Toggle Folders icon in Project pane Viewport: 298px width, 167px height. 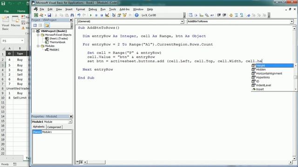coord(47,26)
